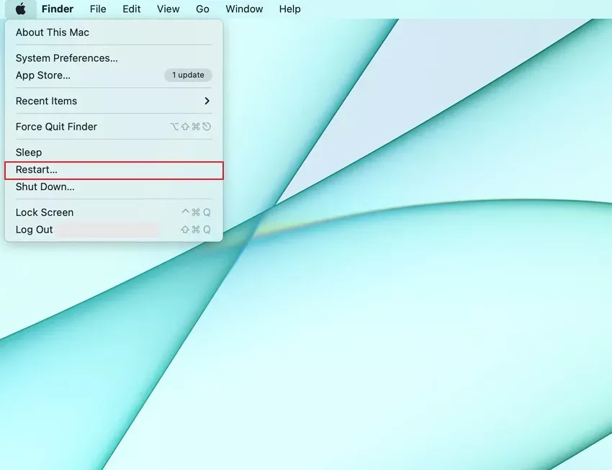The width and height of the screenshot is (612, 470).
Task: Open the App Store… menu entry
Action: (x=114, y=76)
